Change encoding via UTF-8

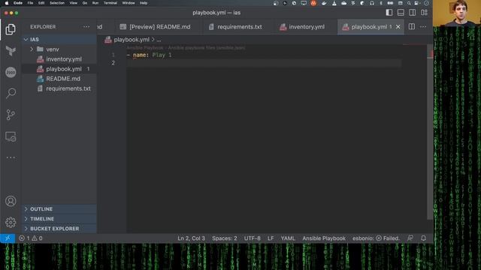pos(253,238)
